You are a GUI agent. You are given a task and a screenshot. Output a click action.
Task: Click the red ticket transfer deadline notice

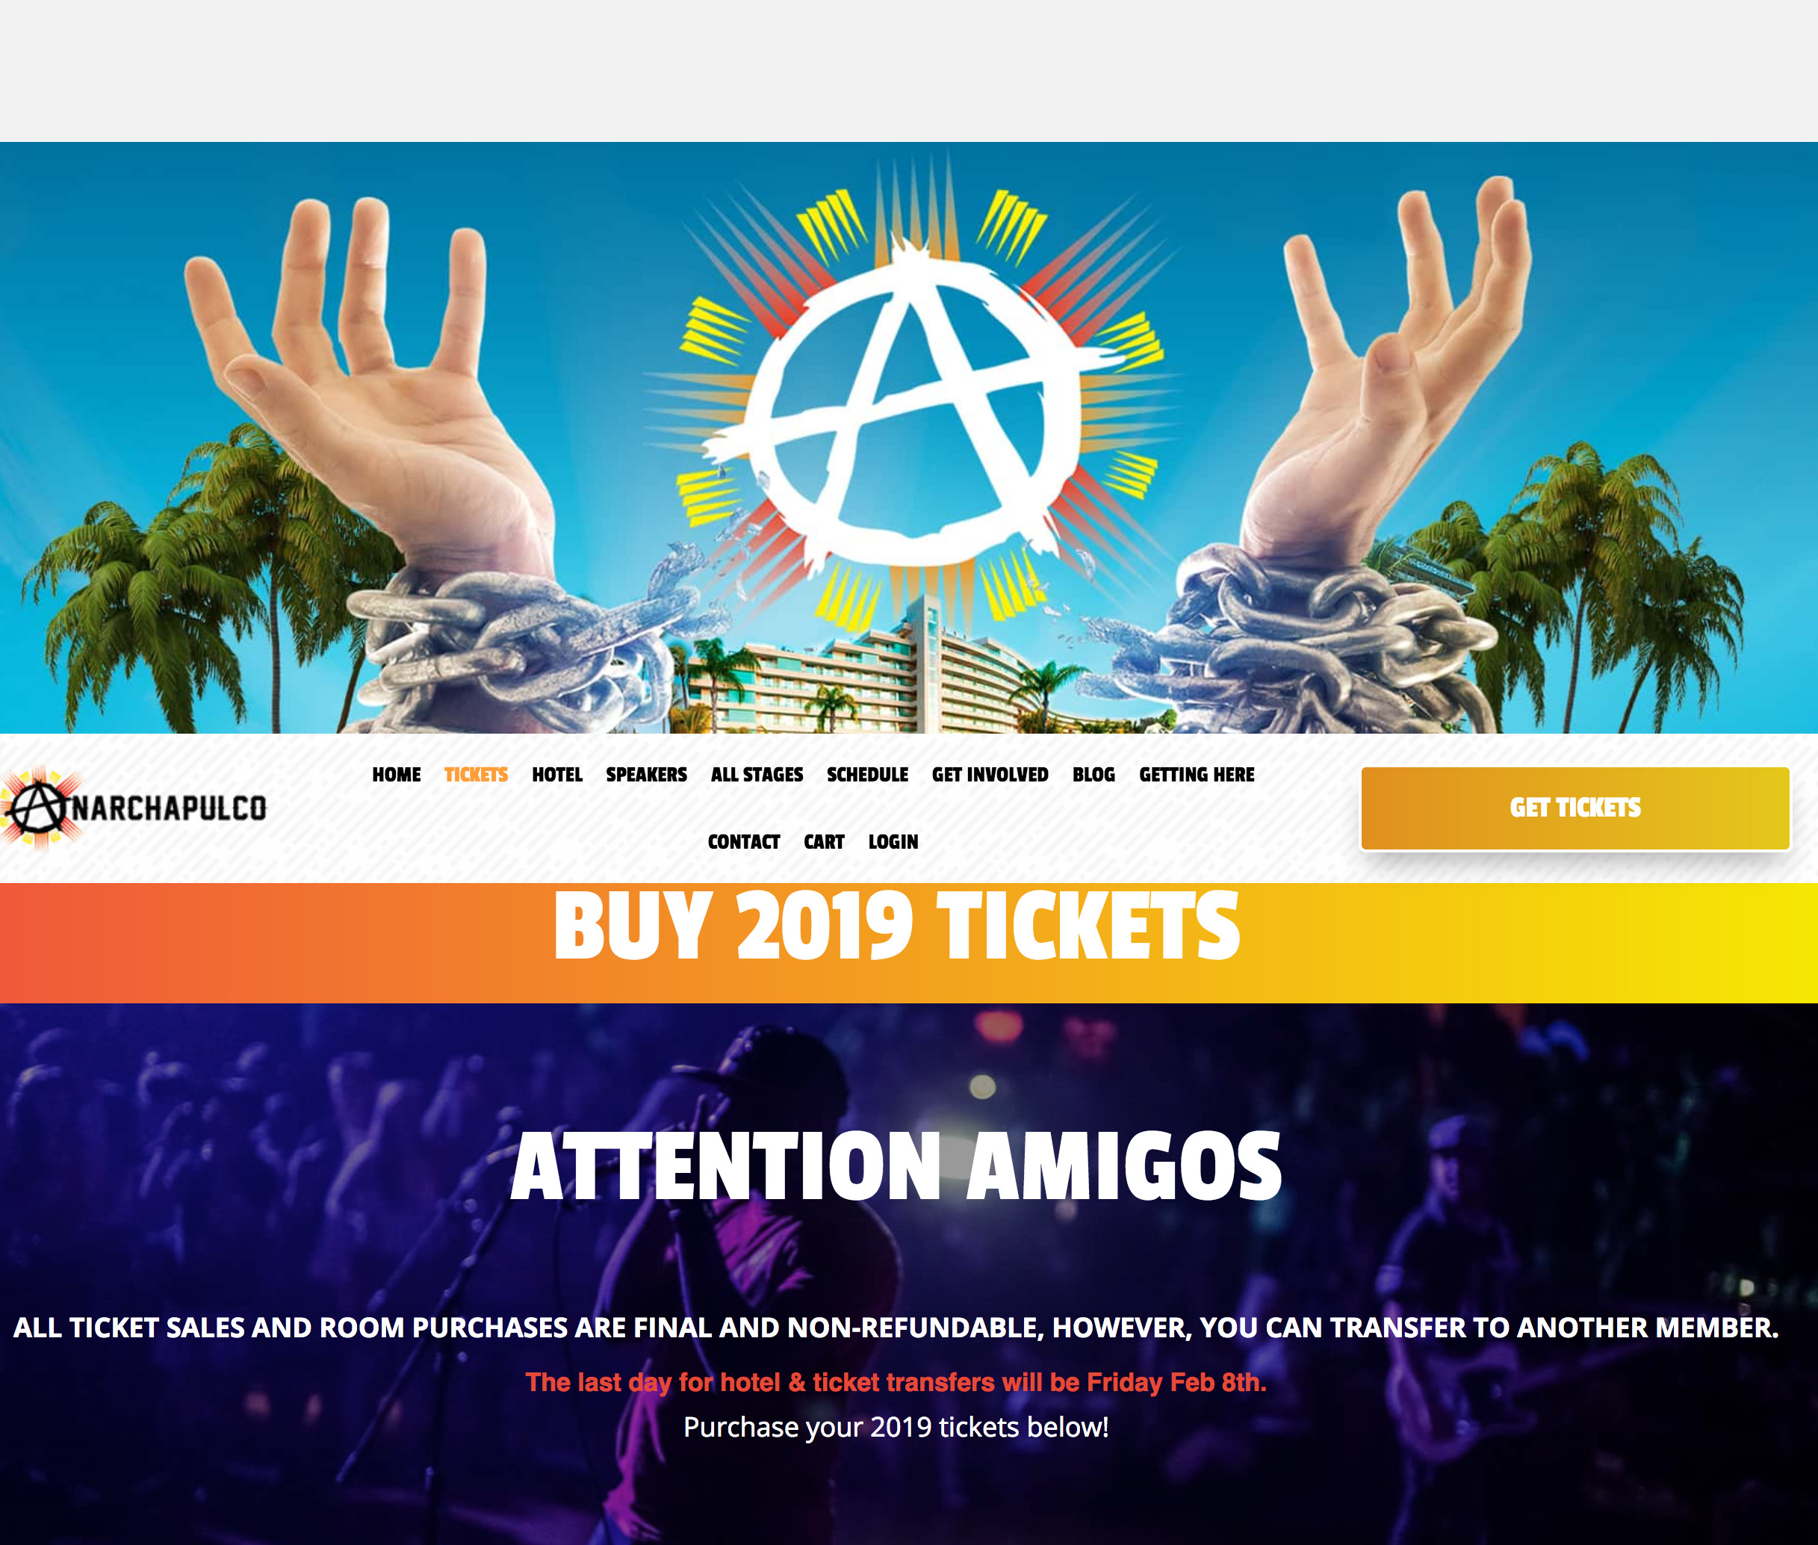(896, 1382)
